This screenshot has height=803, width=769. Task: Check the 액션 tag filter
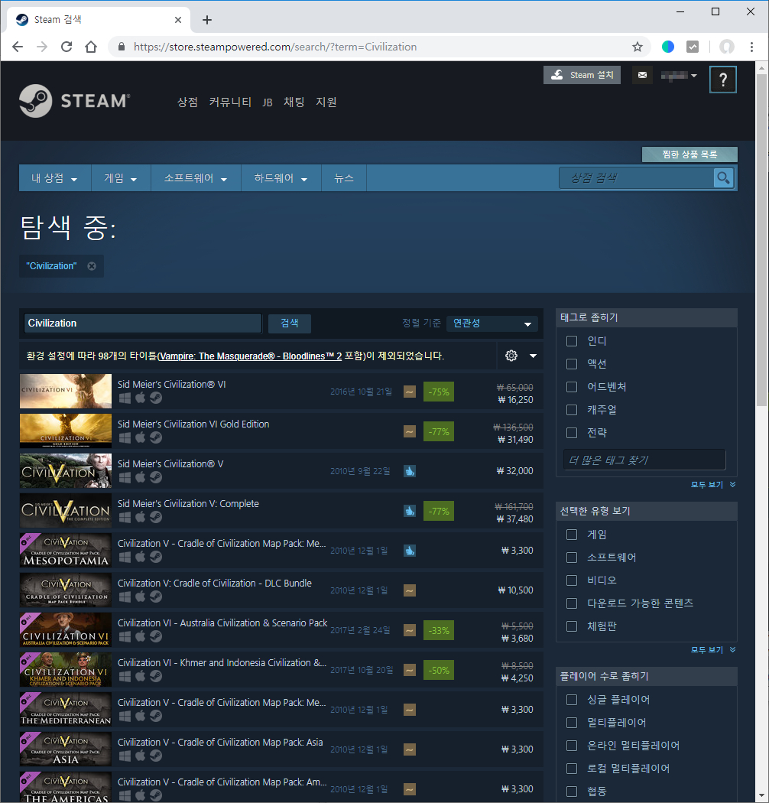572,364
